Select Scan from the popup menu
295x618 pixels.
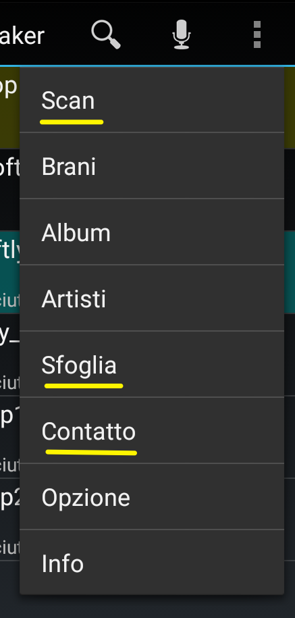pyautogui.click(x=152, y=100)
